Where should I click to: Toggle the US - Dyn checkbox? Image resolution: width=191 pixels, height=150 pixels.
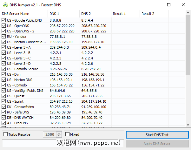[x=4, y=74]
